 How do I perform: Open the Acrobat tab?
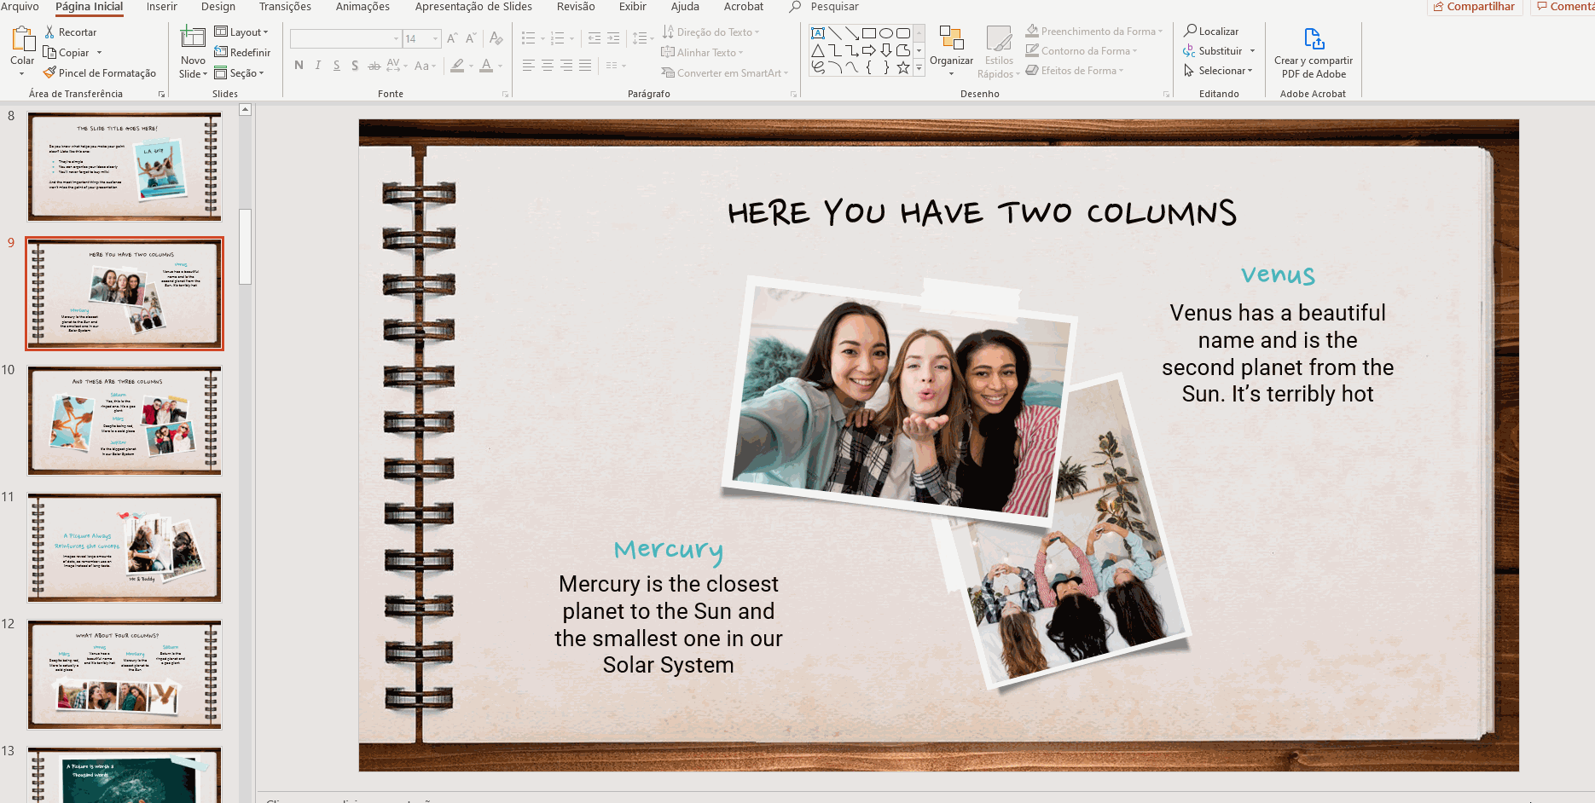point(744,7)
